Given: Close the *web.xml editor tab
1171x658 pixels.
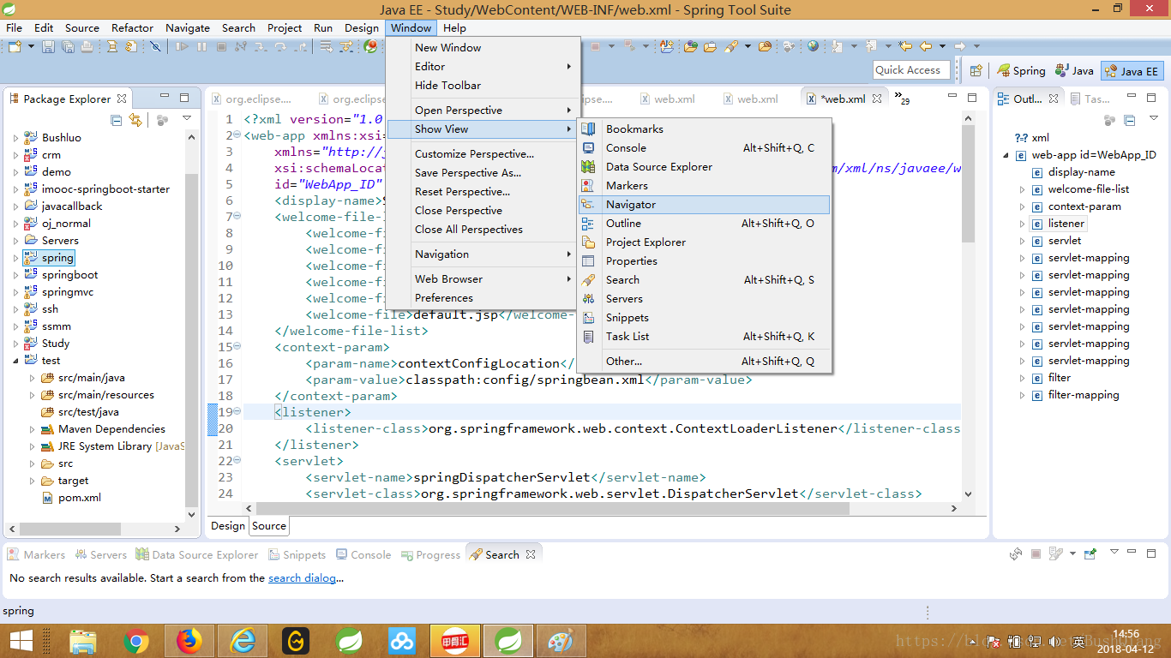Looking at the screenshot, I should click(877, 99).
